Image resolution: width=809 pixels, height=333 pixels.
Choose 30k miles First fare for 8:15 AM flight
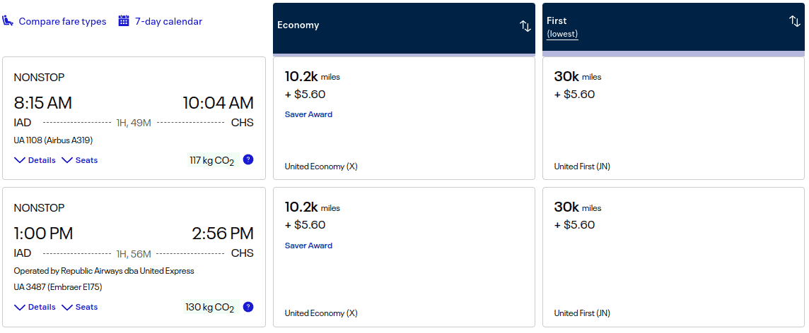(673, 118)
